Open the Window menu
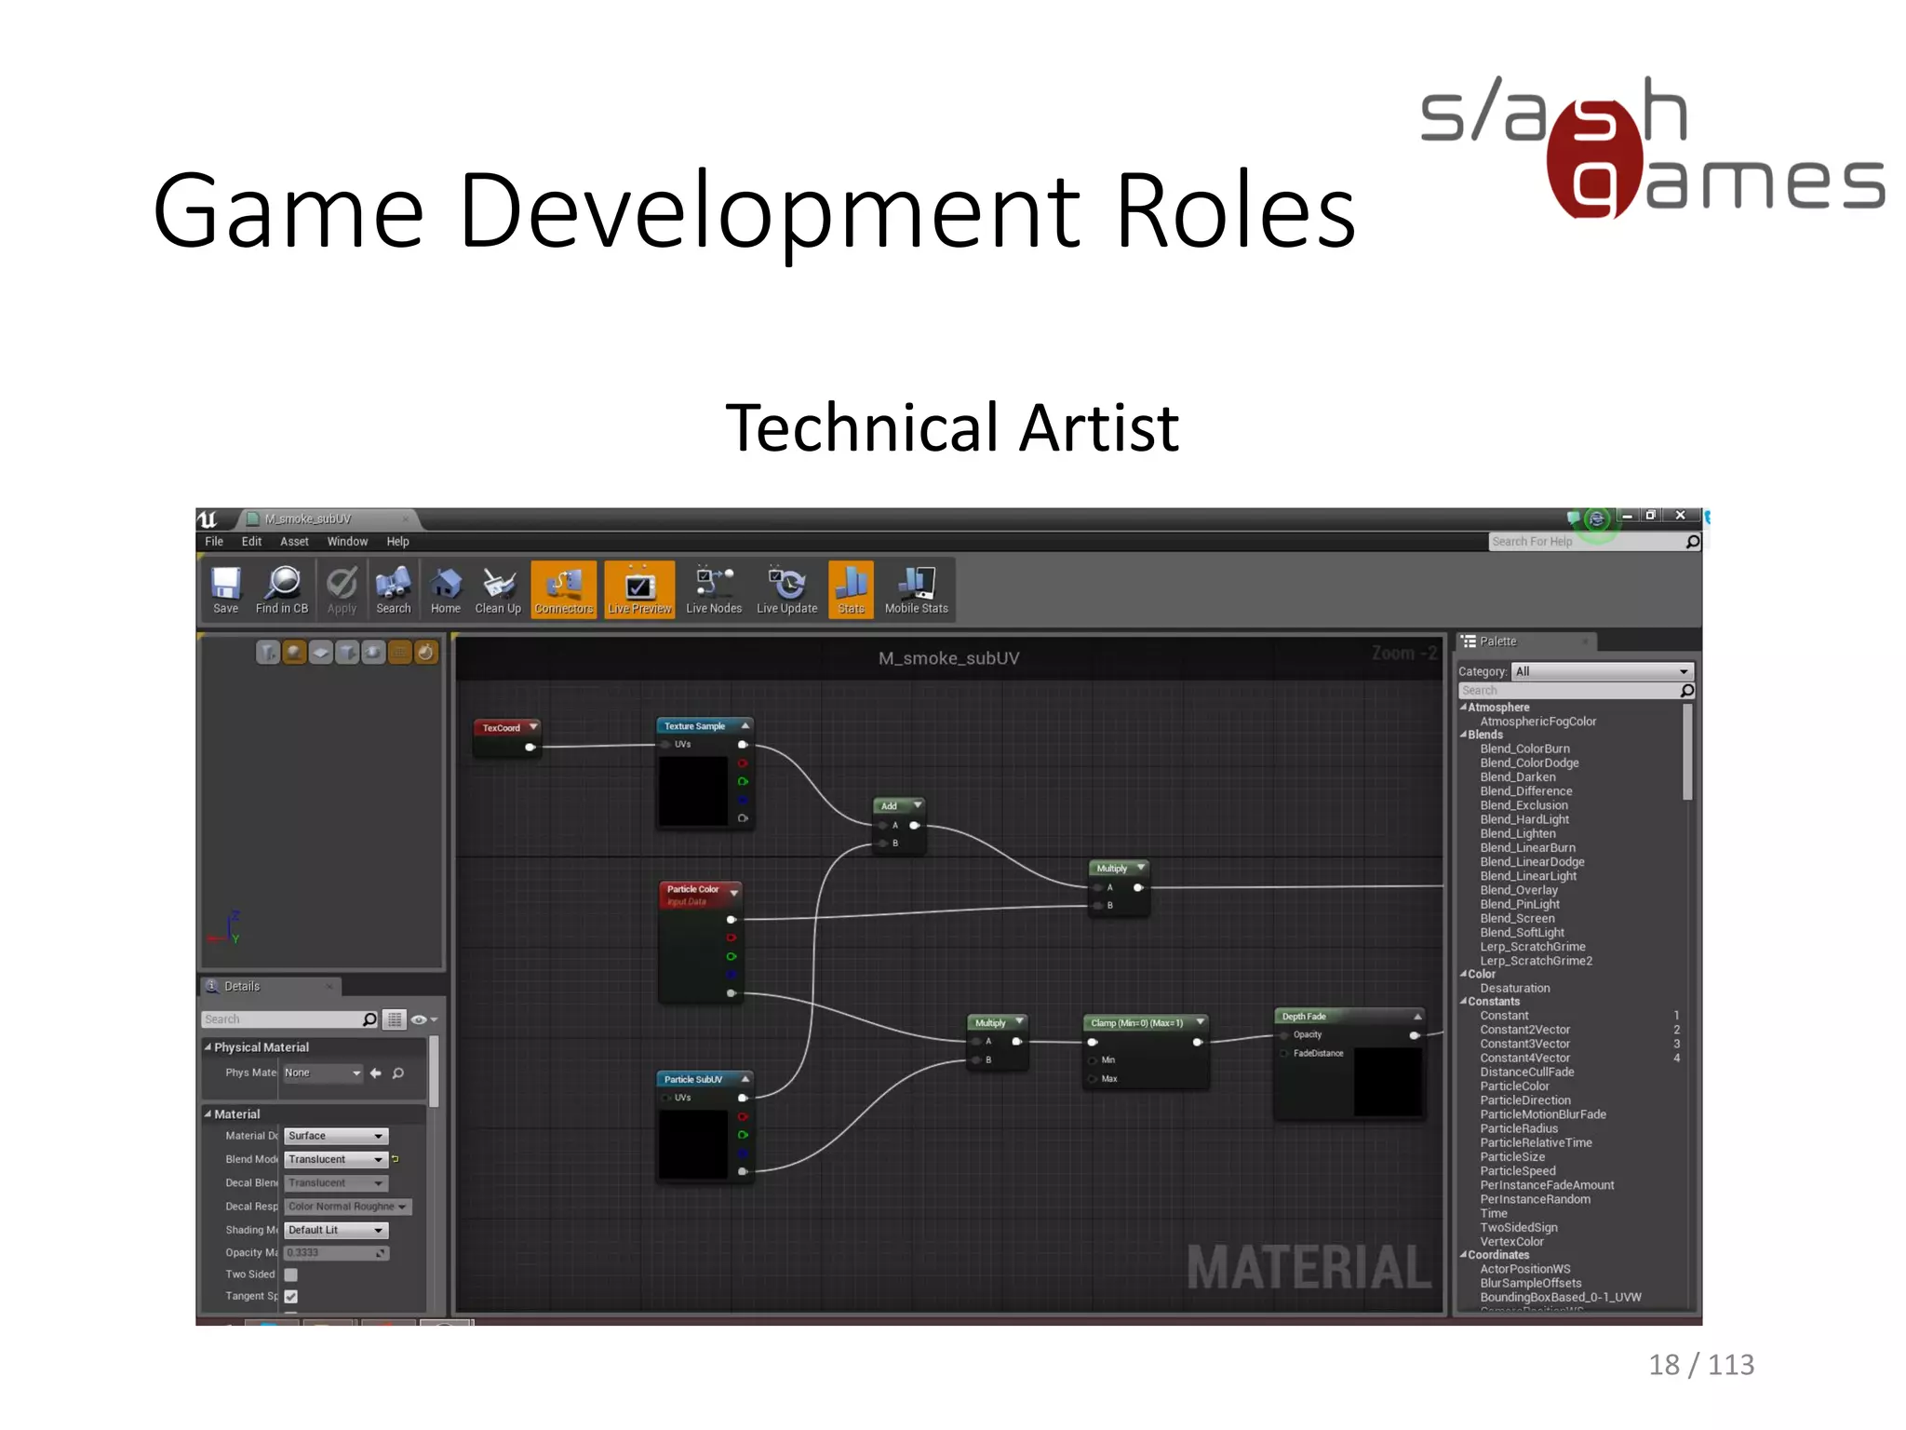The image size is (1906, 1430). click(x=347, y=542)
